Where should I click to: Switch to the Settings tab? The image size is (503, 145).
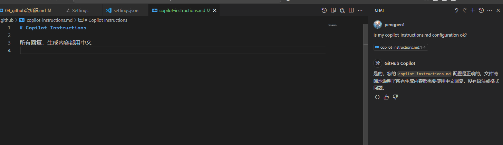tap(78, 10)
